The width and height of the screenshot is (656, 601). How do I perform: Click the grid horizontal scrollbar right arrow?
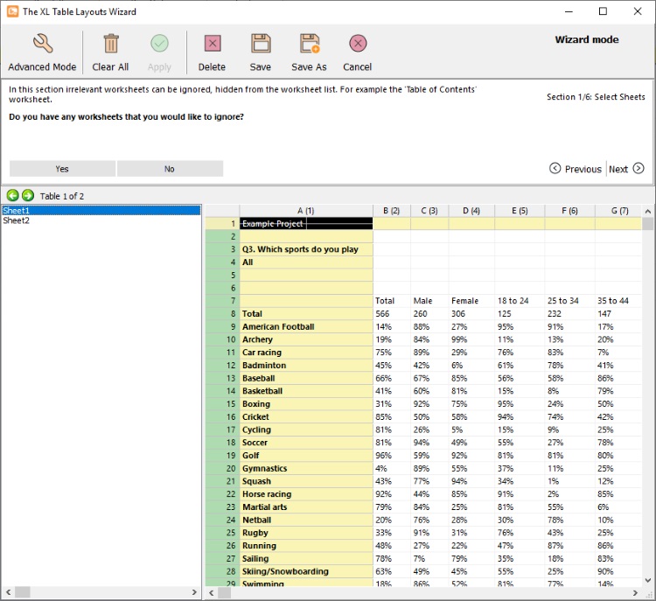coord(635,592)
